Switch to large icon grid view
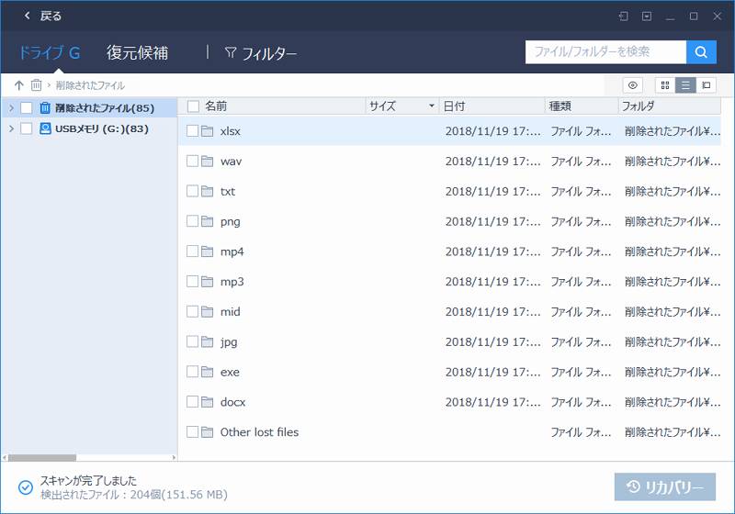 [x=665, y=85]
